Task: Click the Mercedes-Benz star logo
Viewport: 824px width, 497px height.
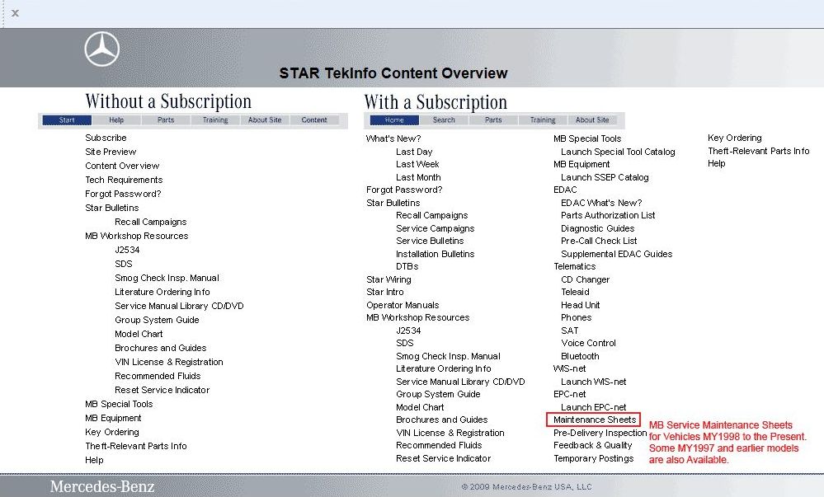Action: coord(102,49)
